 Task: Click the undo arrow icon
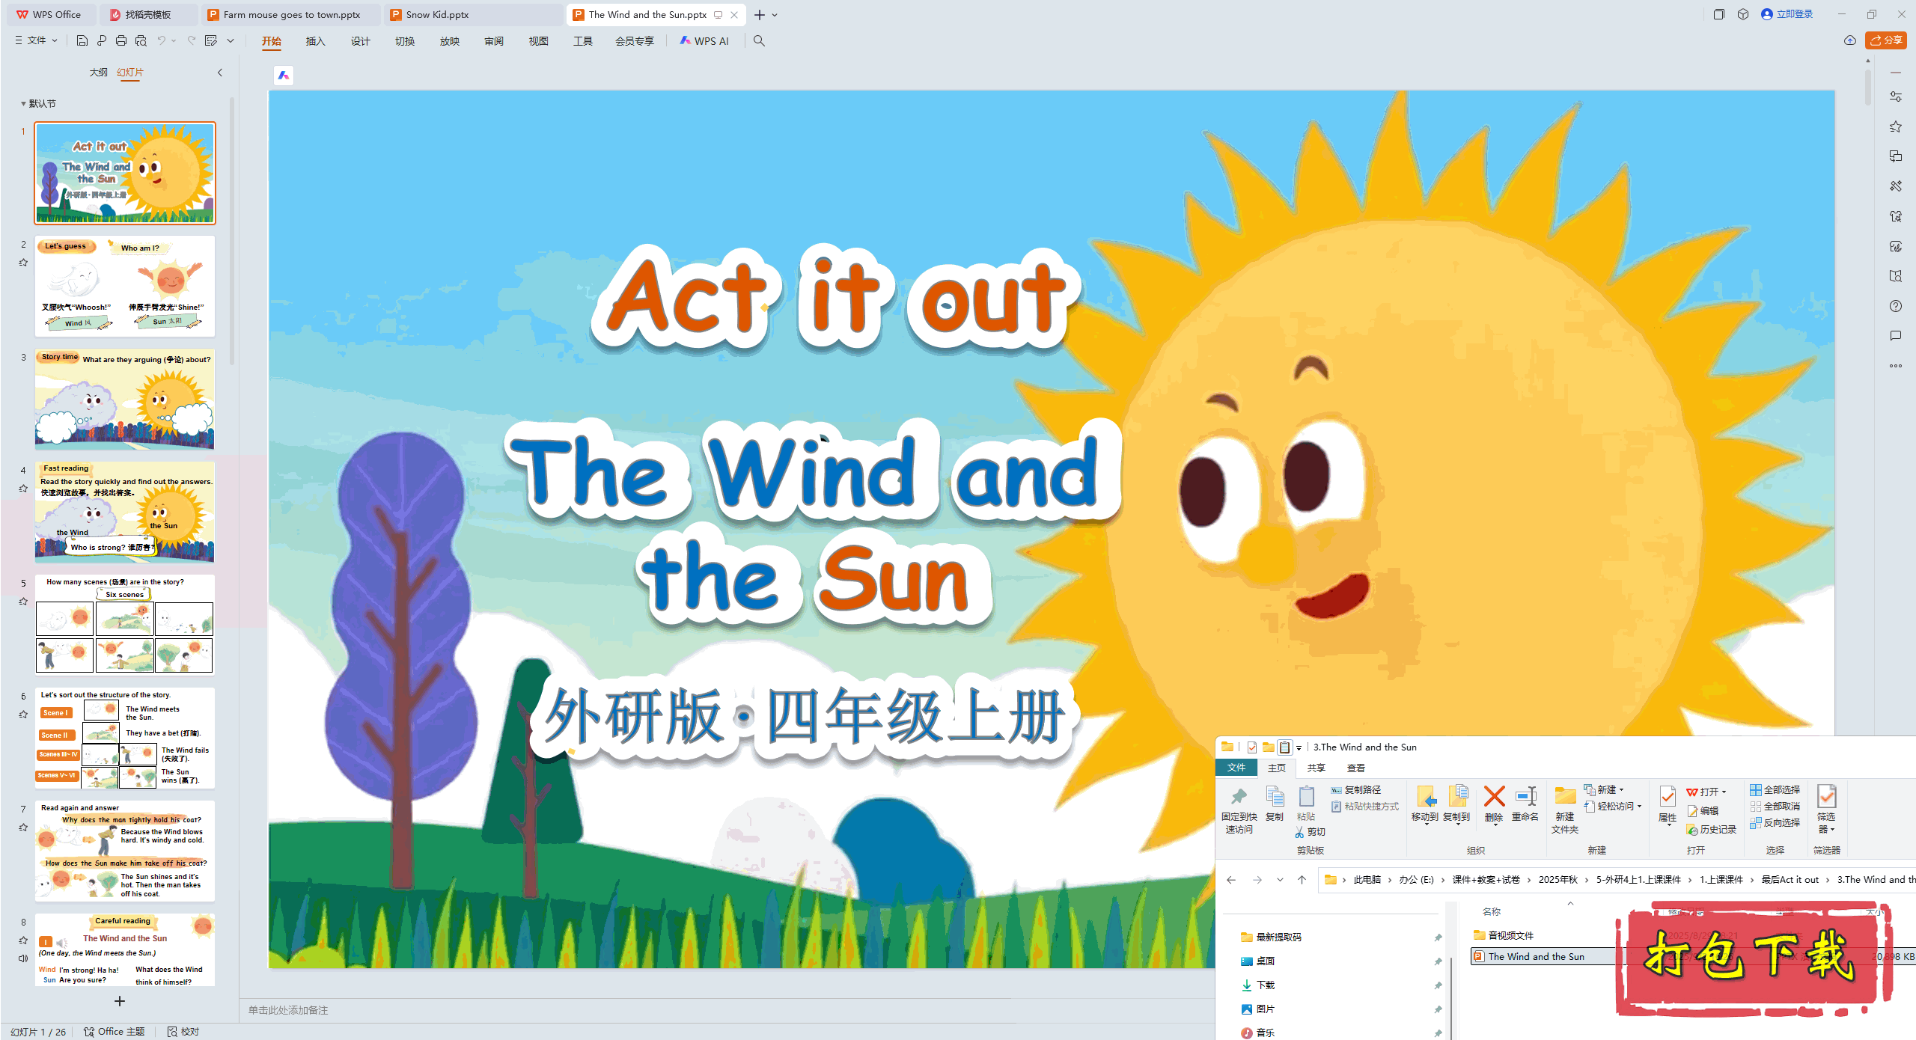click(x=161, y=40)
